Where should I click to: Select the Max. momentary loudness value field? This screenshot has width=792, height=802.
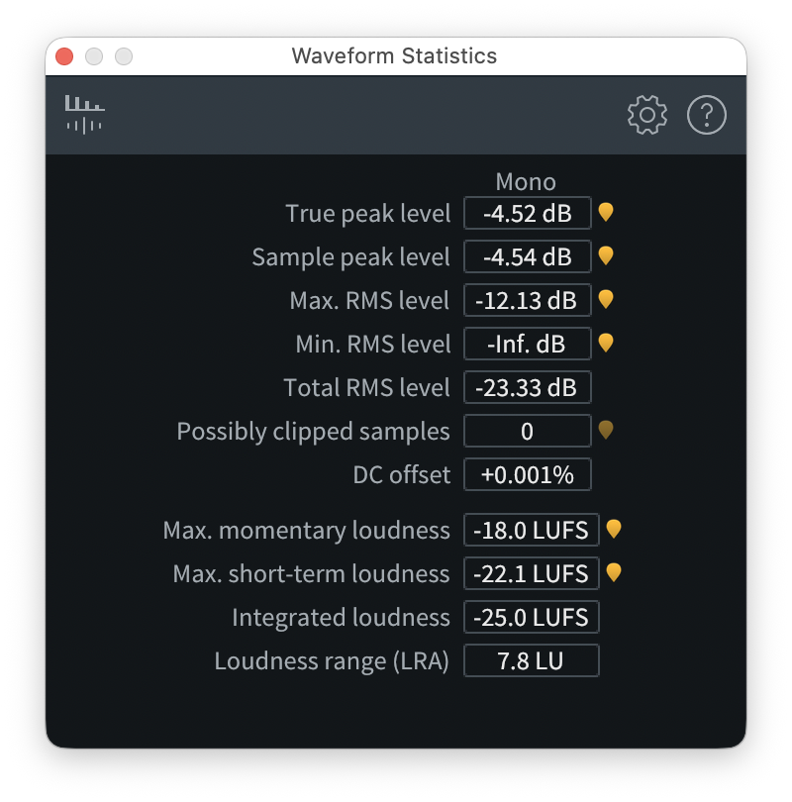[x=532, y=530]
